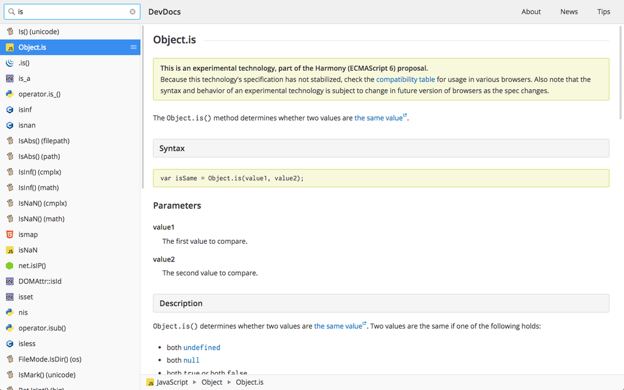Open the Tips page

(x=603, y=11)
